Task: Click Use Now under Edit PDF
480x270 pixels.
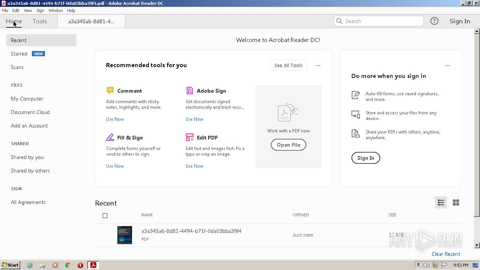Action: (x=194, y=166)
